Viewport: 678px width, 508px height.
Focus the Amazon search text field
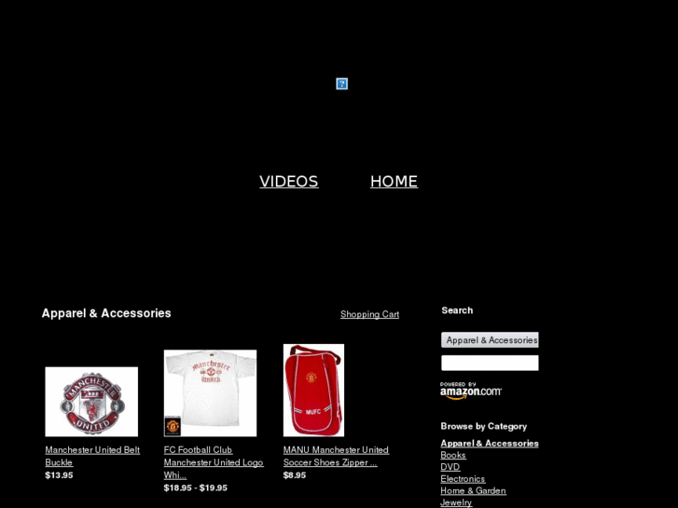(x=490, y=363)
